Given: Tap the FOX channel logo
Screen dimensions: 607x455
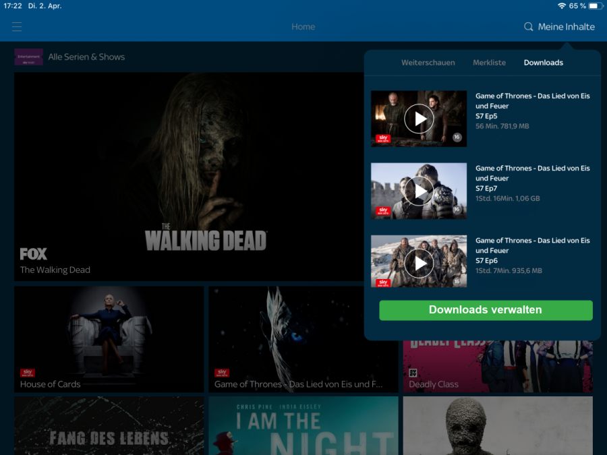Looking at the screenshot, I should (x=34, y=254).
